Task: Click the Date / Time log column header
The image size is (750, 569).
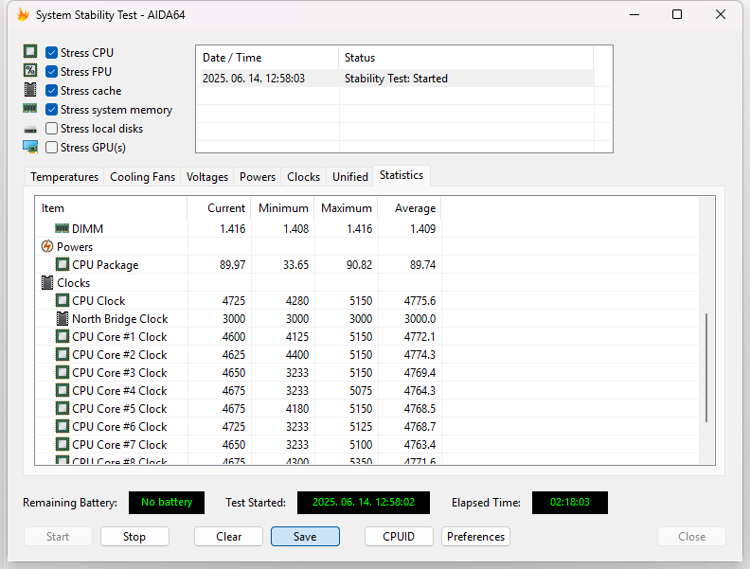Action: coord(267,58)
